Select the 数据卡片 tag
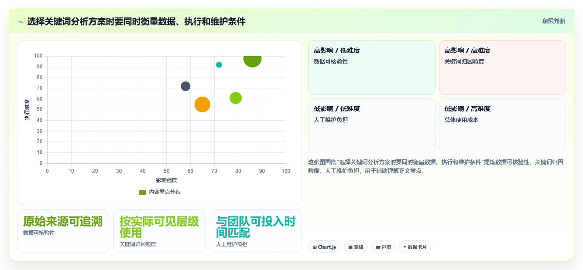 pyautogui.click(x=415, y=247)
